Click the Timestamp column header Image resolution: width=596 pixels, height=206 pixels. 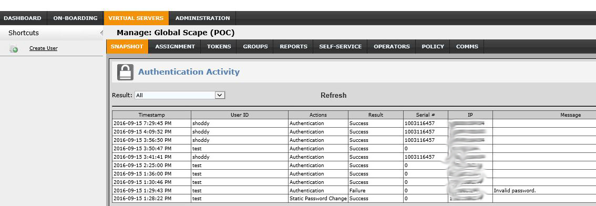coord(152,115)
